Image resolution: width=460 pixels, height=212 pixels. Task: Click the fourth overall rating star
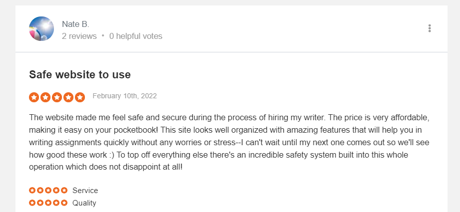click(68, 97)
